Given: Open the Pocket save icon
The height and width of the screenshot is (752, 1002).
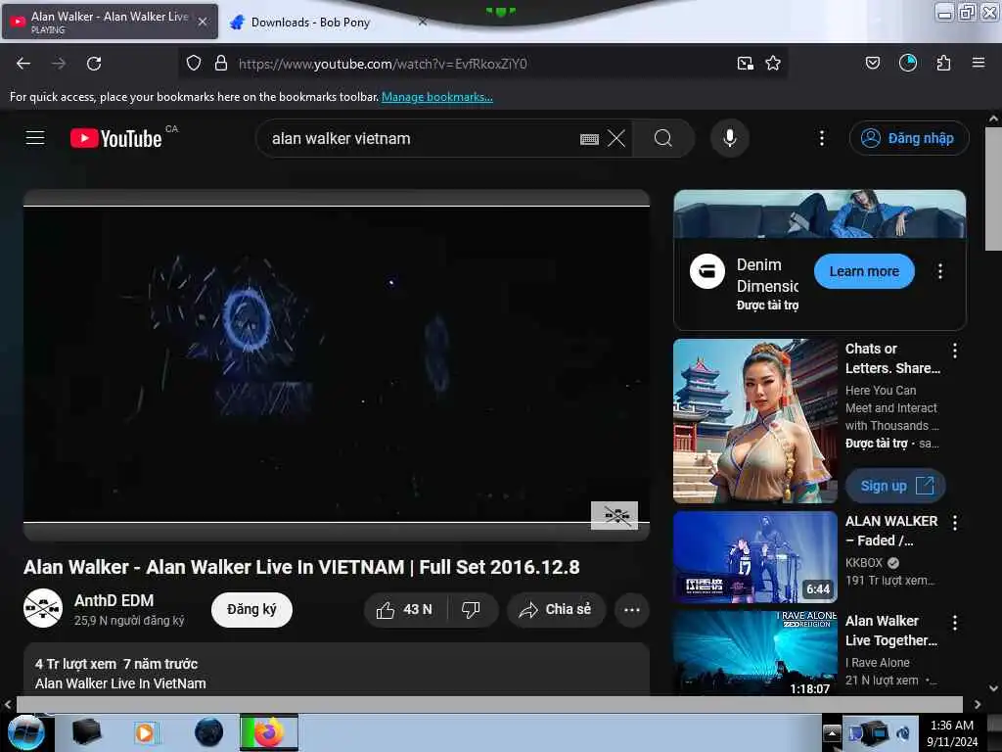Looking at the screenshot, I should (873, 63).
